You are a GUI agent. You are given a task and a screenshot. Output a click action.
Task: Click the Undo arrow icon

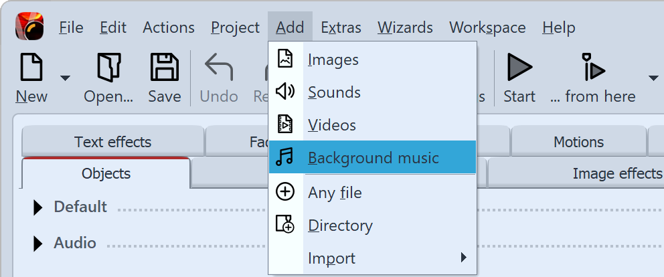(218, 68)
